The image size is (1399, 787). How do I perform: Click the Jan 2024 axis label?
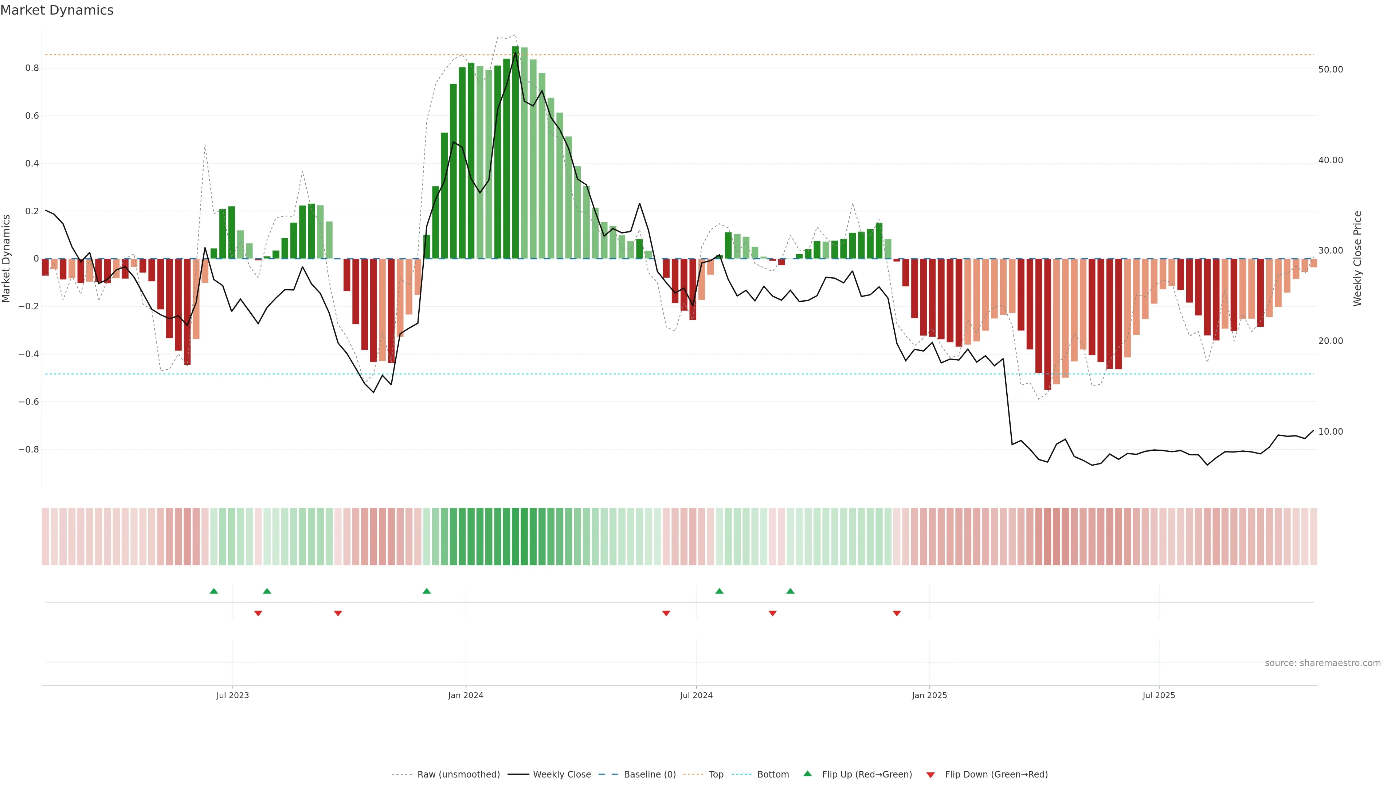(x=466, y=695)
